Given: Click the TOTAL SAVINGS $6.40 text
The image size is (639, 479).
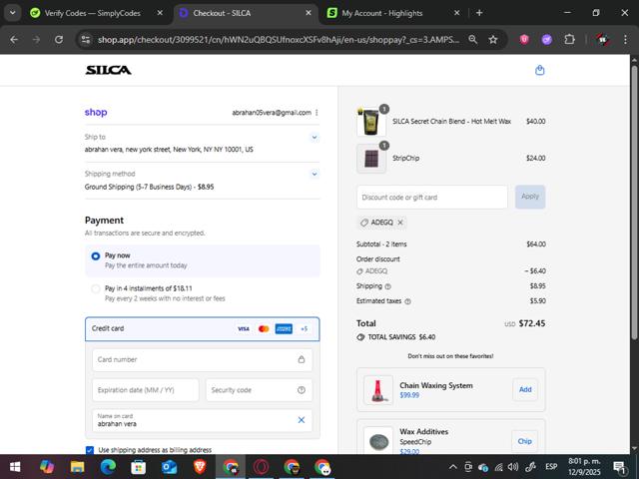Looking at the screenshot, I should coord(401,337).
